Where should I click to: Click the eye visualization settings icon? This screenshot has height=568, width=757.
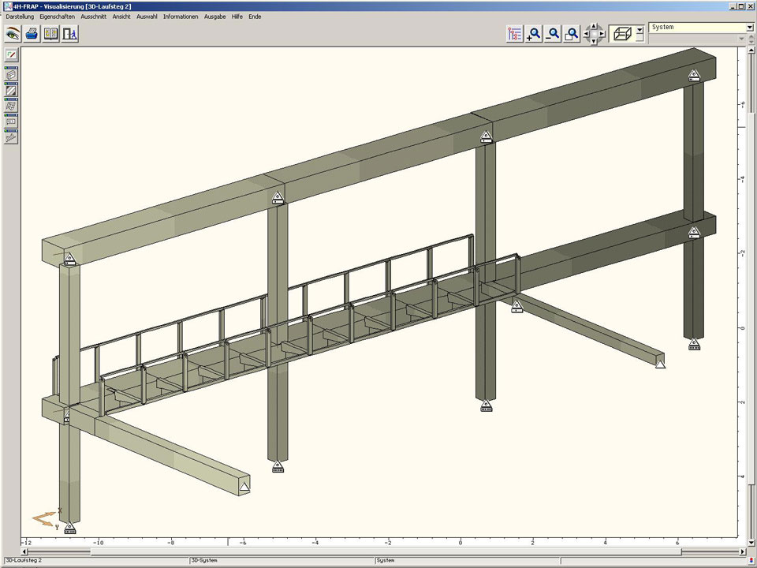[13, 34]
